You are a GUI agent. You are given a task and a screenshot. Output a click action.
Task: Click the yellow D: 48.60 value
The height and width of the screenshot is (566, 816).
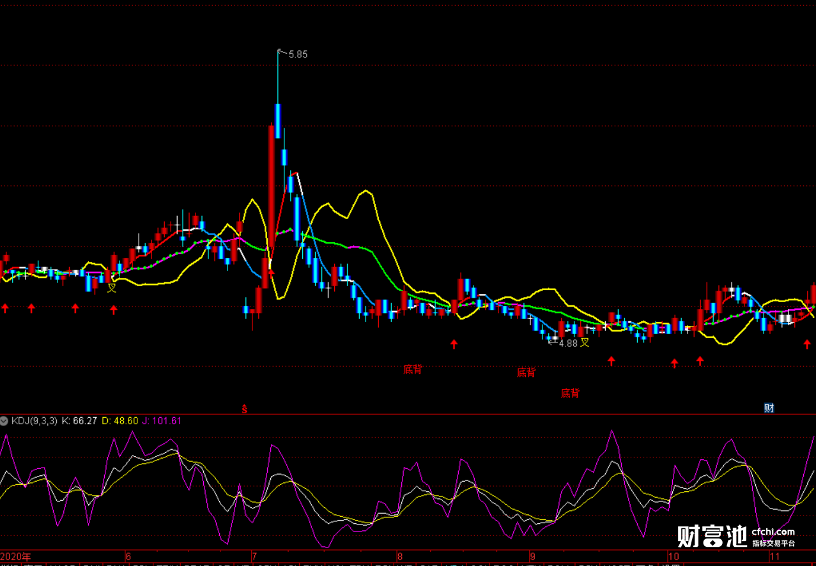tap(120, 421)
